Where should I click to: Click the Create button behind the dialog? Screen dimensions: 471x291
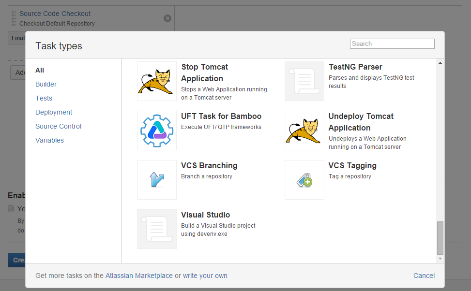17,260
